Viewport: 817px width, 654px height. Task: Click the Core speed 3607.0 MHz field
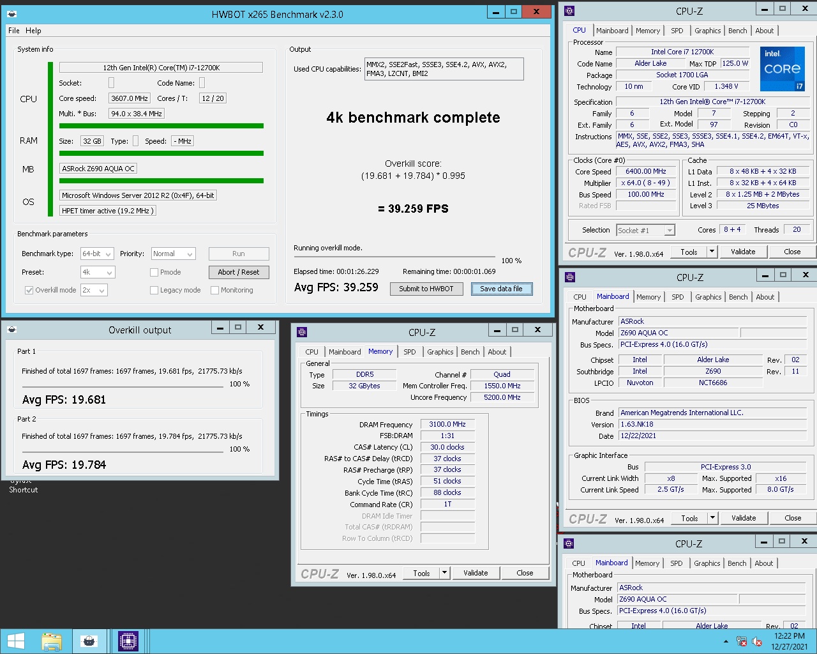coord(130,98)
